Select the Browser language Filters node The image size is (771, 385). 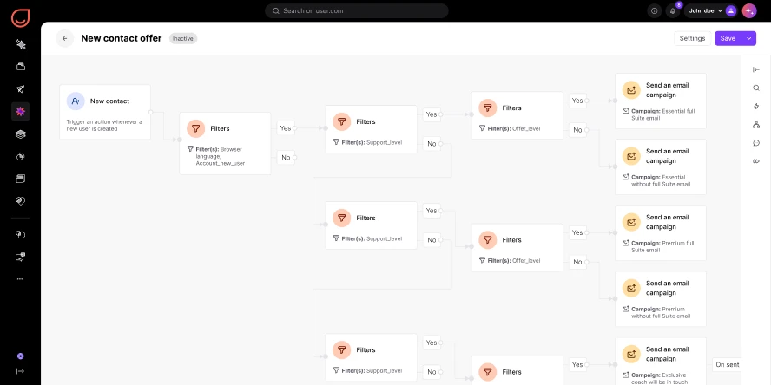click(225, 143)
